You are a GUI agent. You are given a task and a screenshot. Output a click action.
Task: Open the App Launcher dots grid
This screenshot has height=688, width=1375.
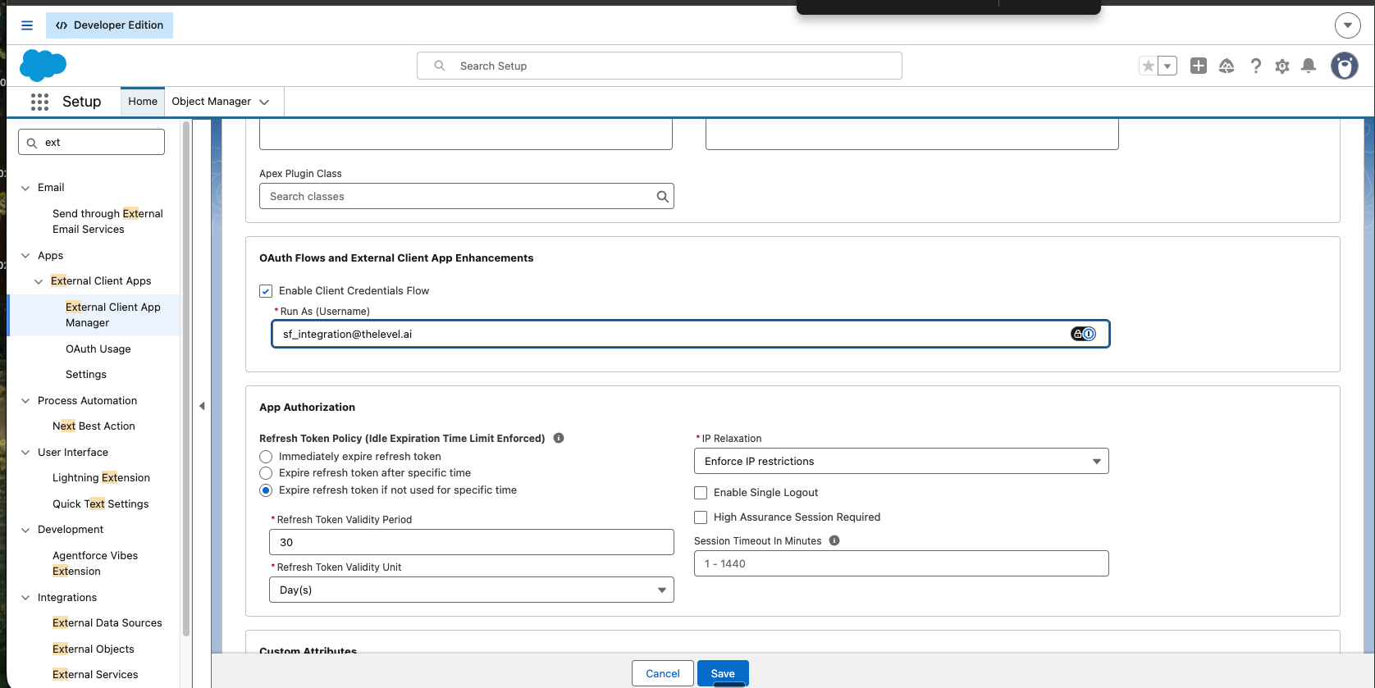coord(39,102)
